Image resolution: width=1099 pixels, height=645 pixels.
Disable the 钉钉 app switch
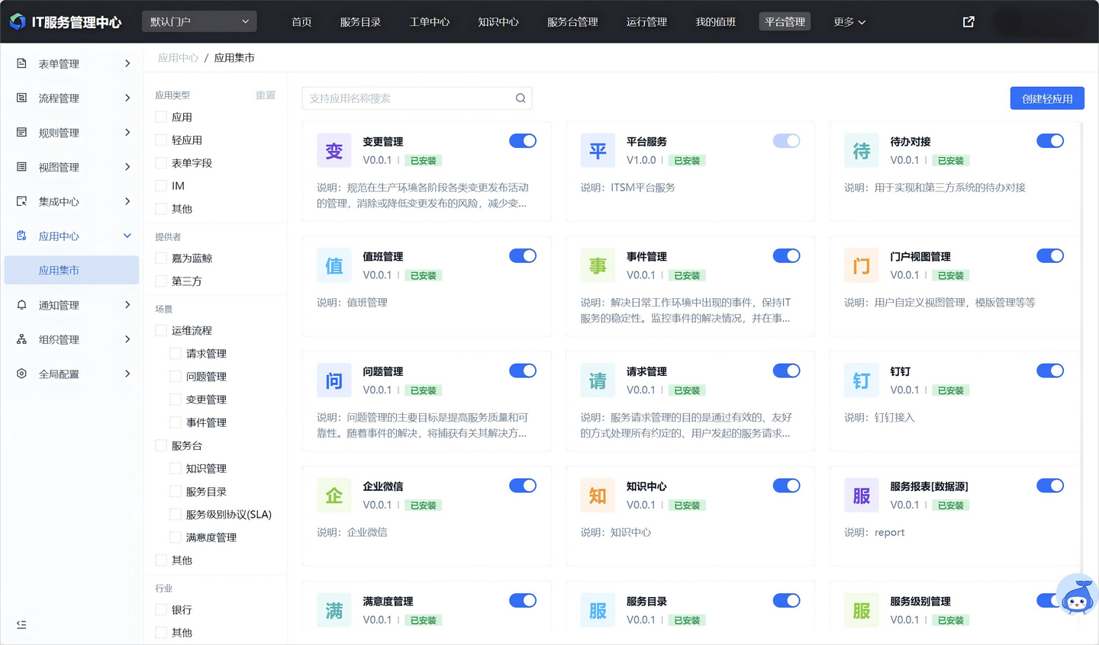(x=1050, y=371)
